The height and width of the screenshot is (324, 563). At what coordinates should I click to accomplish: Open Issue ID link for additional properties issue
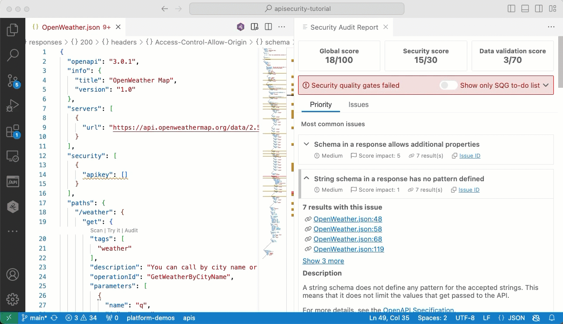pos(469,155)
